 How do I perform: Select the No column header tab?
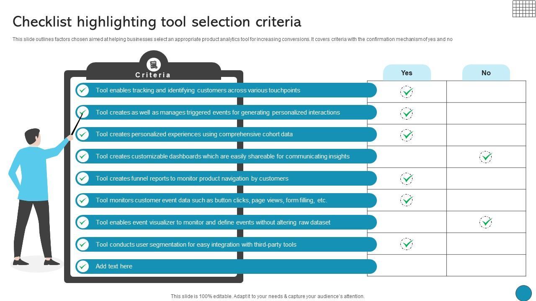pyautogui.click(x=486, y=73)
